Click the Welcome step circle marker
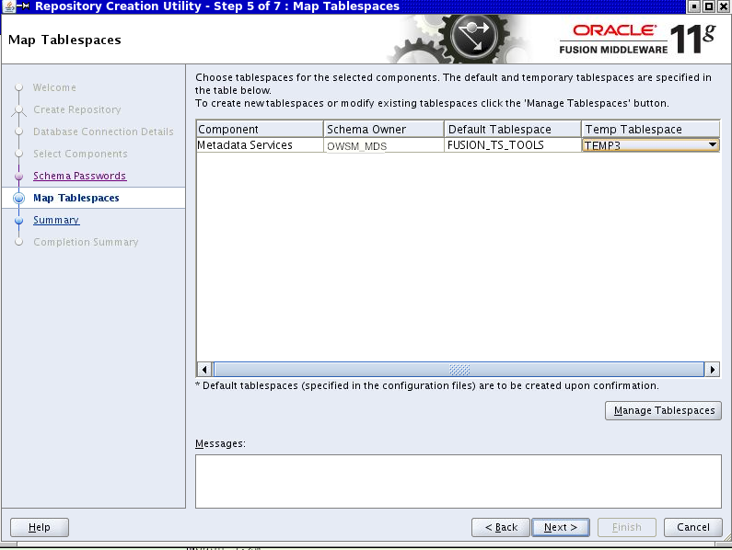Image resolution: width=732 pixels, height=550 pixels. (x=18, y=87)
